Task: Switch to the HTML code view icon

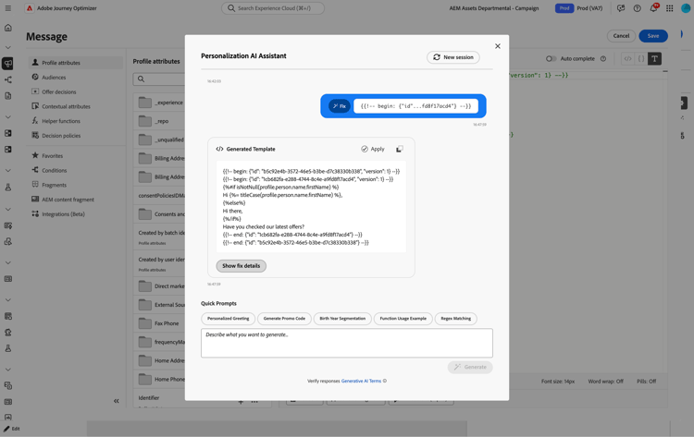Action: pos(627,59)
